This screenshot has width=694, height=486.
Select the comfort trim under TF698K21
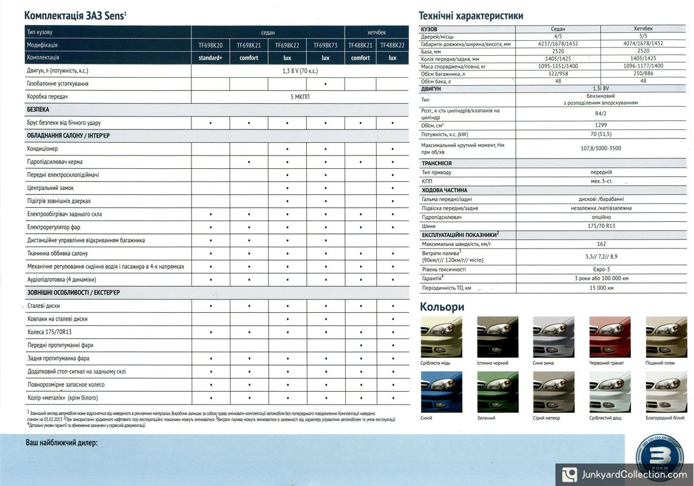tap(249, 58)
